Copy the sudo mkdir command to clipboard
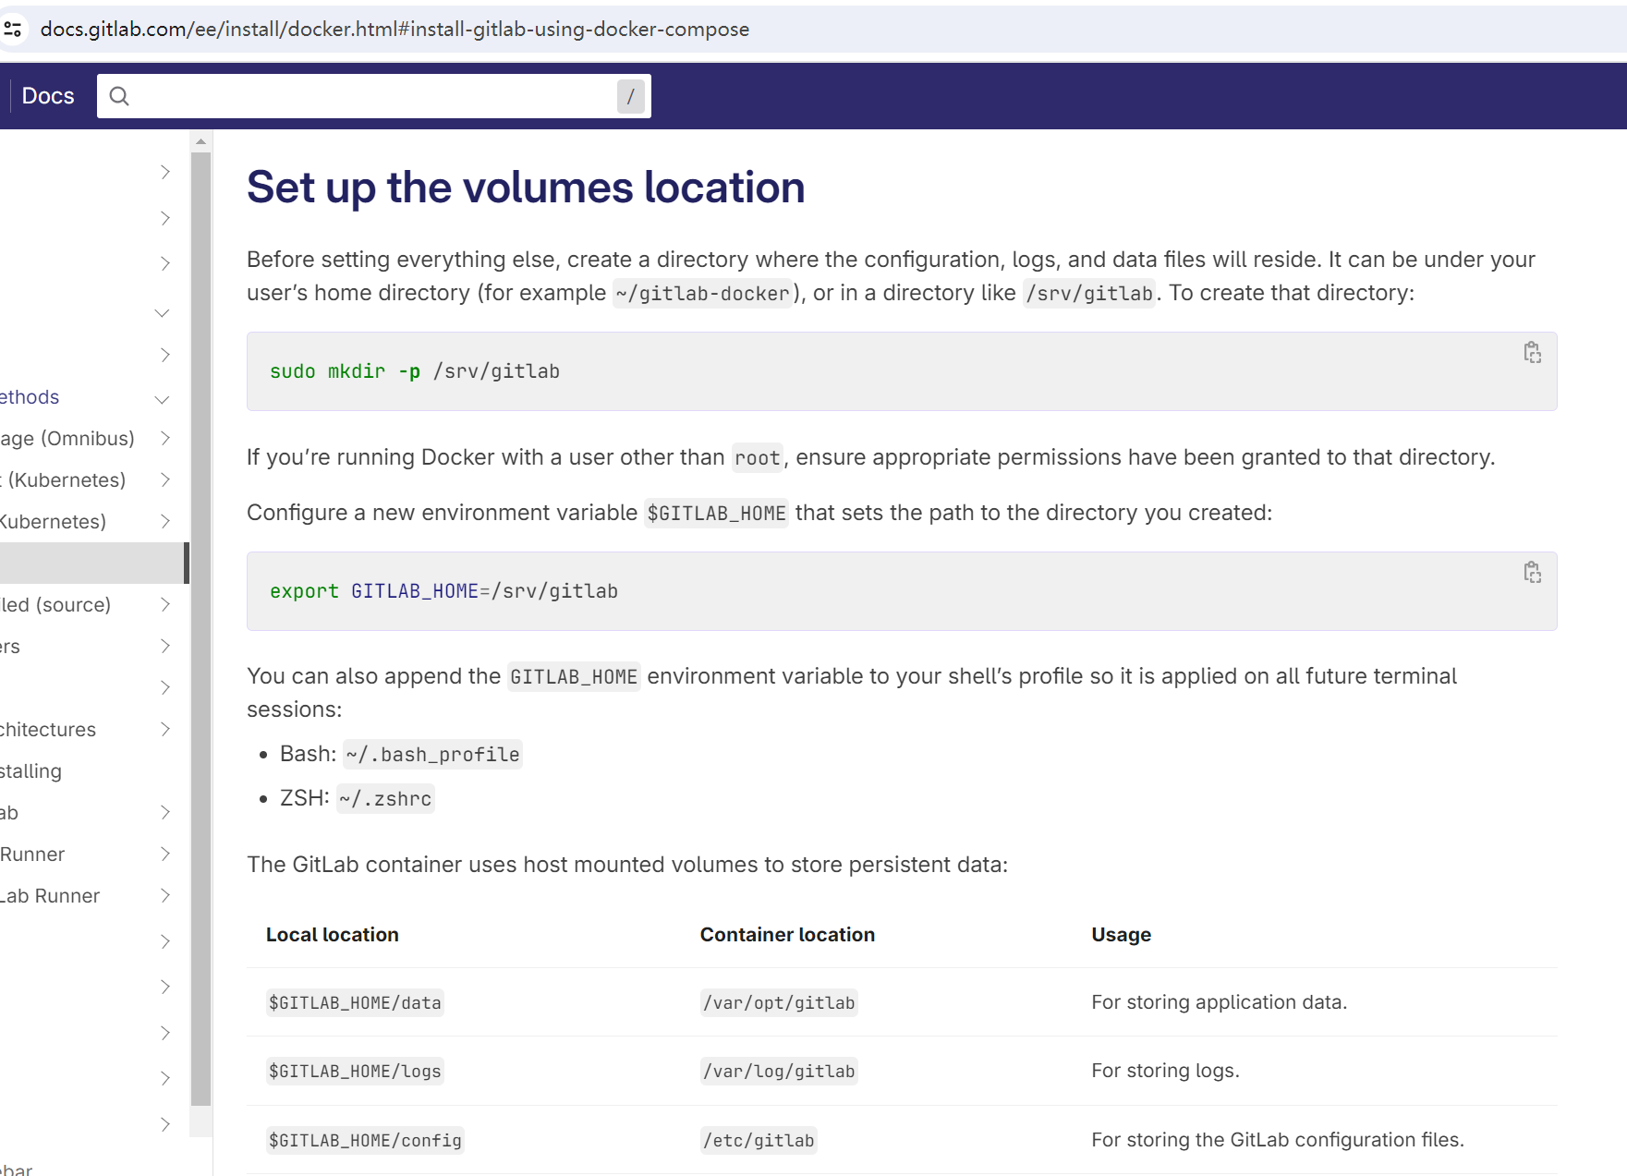This screenshot has width=1627, height=1176. pyautogui.click(x=1533, y=353)
